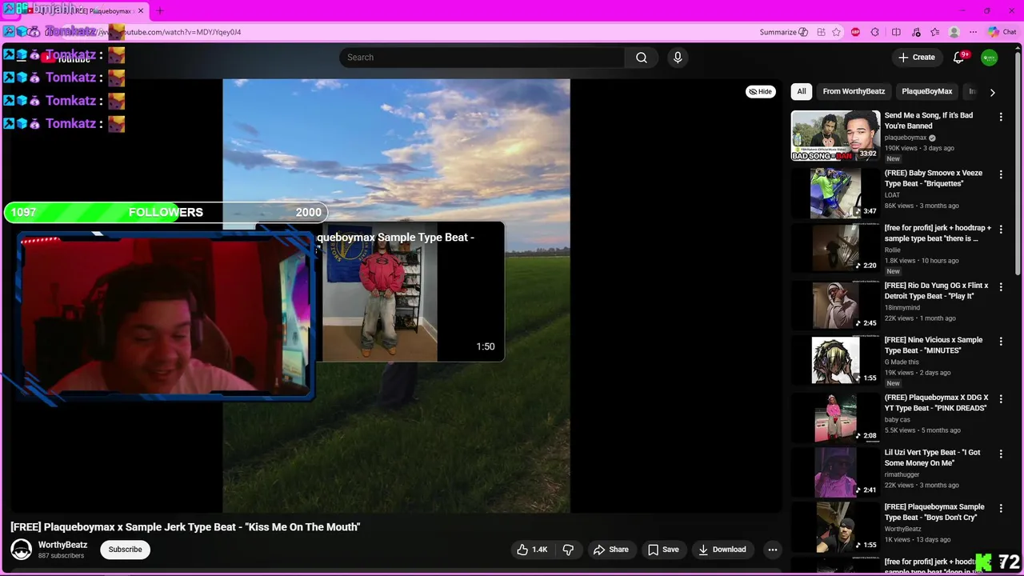Screen dimensions: 1024x576
Task: Subscribe to WorthyBeatz
Action: (125, 550)
